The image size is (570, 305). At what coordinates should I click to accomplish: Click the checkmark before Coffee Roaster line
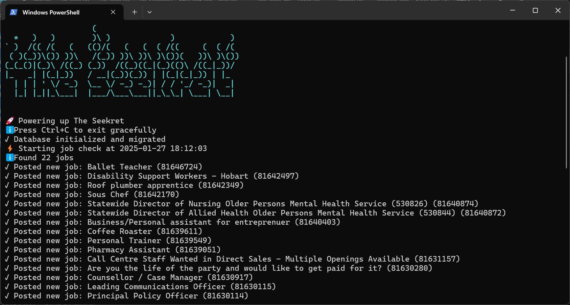7,231
